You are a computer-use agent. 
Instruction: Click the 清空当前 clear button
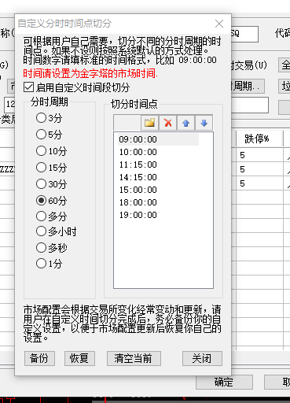(134, 358)
